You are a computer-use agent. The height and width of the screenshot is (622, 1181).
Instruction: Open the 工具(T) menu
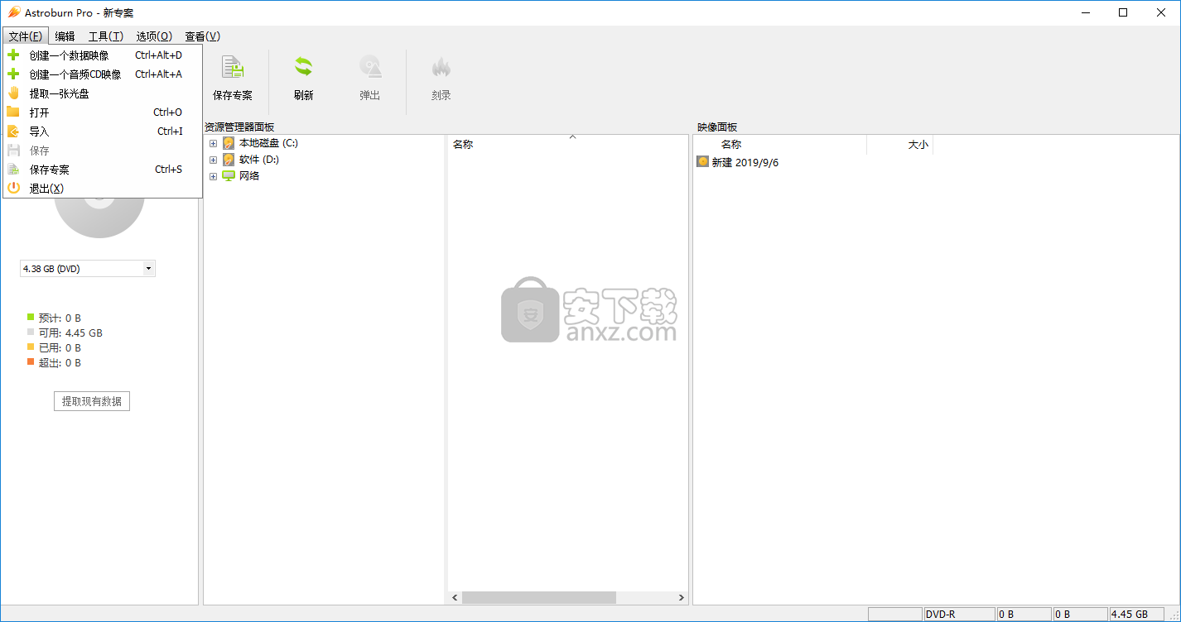pos(106,36)
